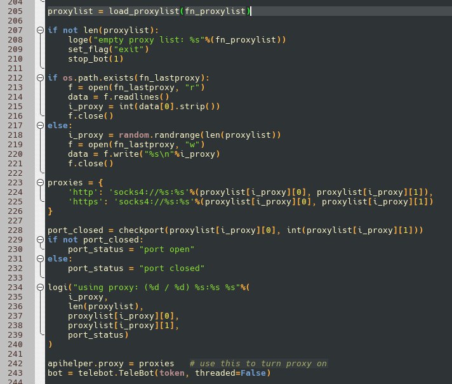This screenshot has height=384, width=452.
Task: Click the 'else:' keyword on line 217
Action: (60, 126)
